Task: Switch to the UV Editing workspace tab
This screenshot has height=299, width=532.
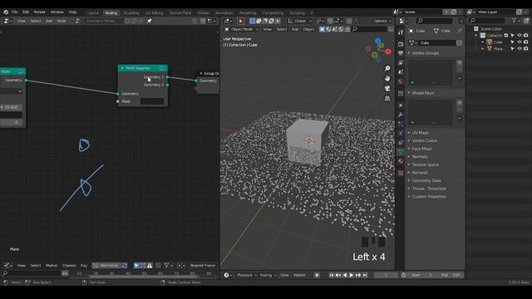Action: tap(155, 13)
